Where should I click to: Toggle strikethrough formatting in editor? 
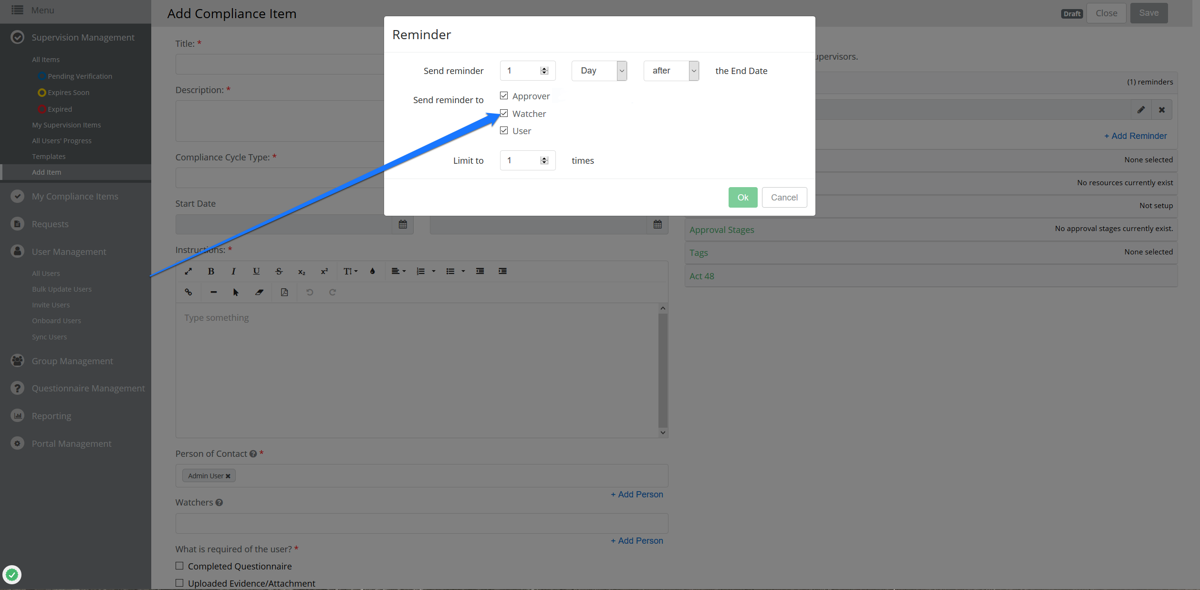click(279, 271)
